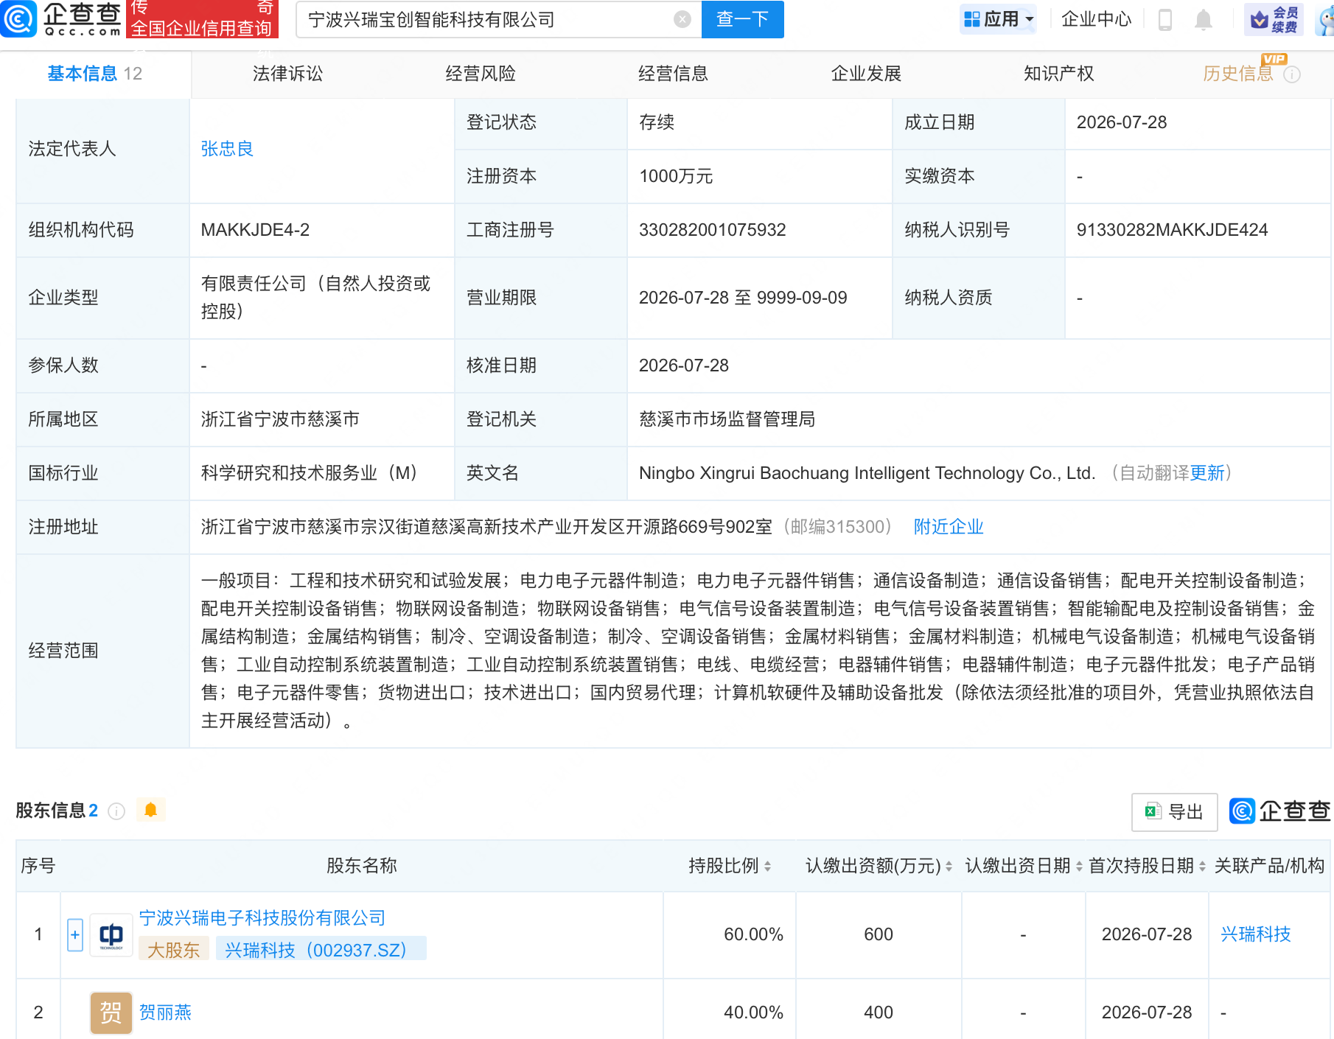This screenshot has width=1334, height=1039.
Task: Click 企查查 logo beside export button
Action: (x=1279, y=811)
